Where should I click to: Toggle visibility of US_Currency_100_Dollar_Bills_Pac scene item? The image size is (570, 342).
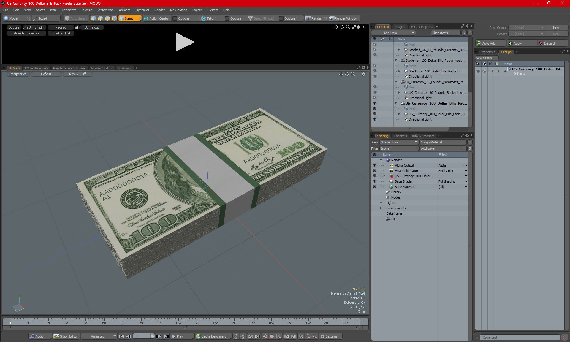375,103
